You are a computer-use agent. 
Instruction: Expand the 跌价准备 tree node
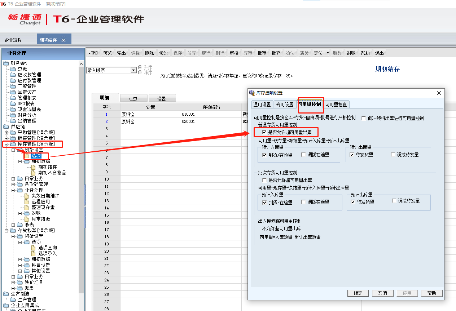13,282
